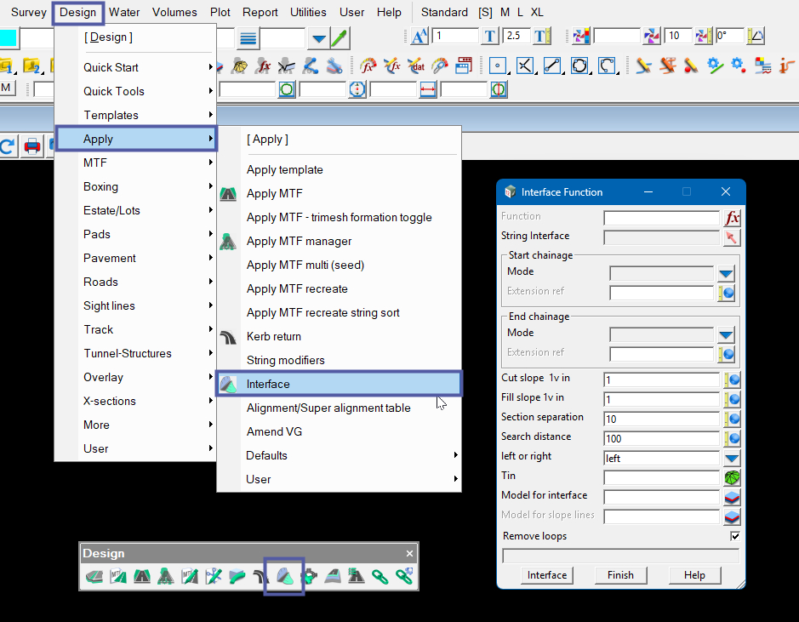Screen dimensions: 799x622
Task: Click green pen icon in top toolbar
Action: [340, 37]
